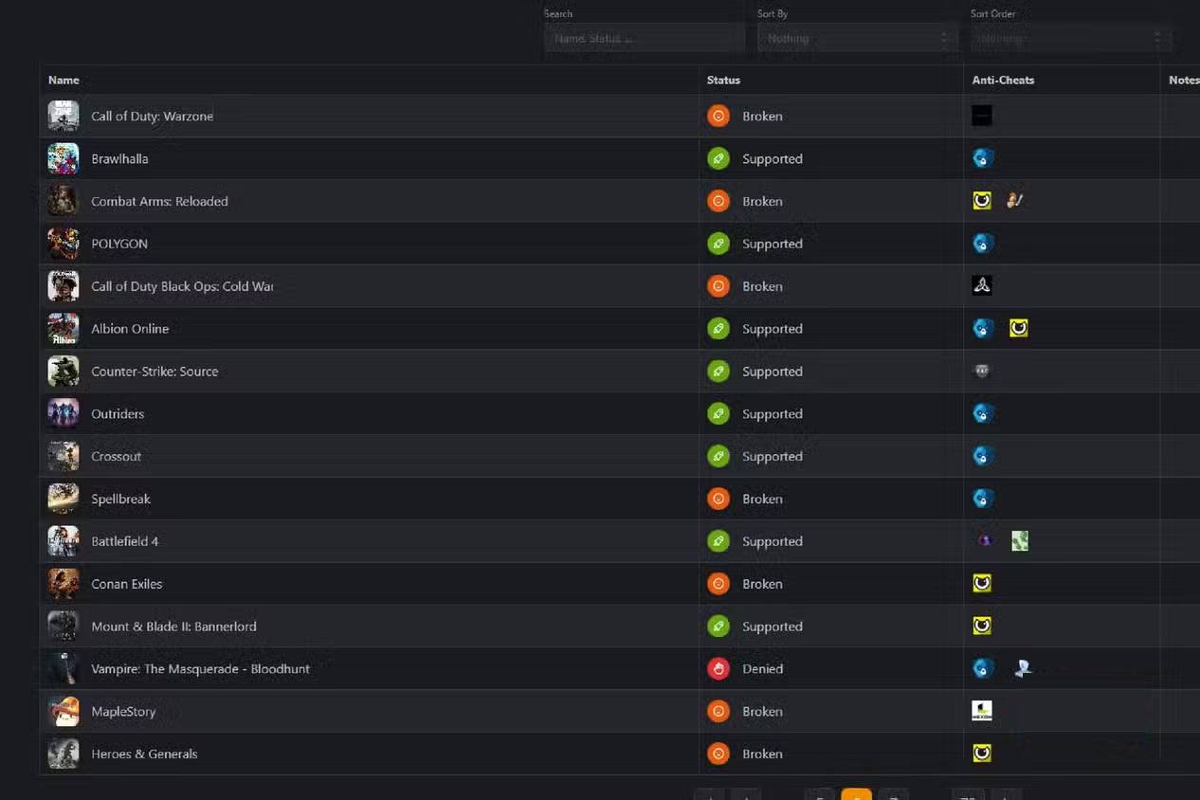This screenshot has height=800, width=1200.
Task: Open the Mount & Blade II: Bannerlord entry
Action: (173, 627)
